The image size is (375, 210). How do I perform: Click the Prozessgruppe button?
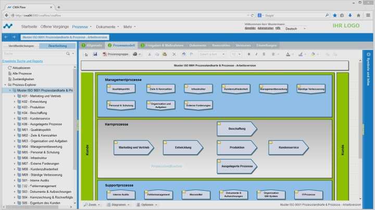pyautogui.click(x=116, y=54)
